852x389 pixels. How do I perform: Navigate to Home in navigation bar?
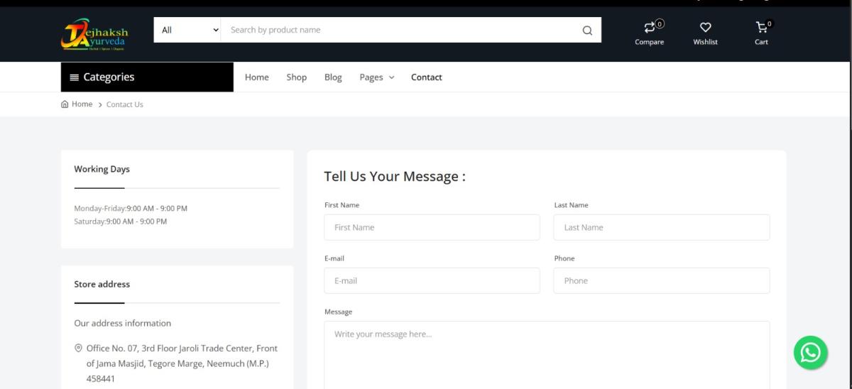256,77
